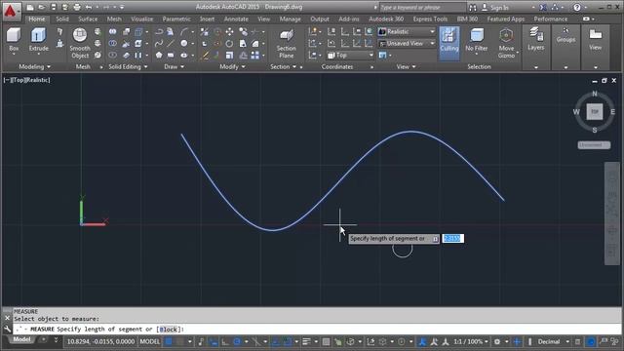Select the Spline draw tool
The width and height of the screenshot is (624, 351).
tap(159, 43)
